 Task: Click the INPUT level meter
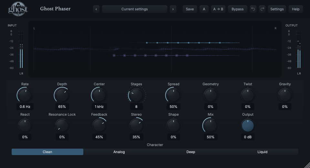pos(21,49)
